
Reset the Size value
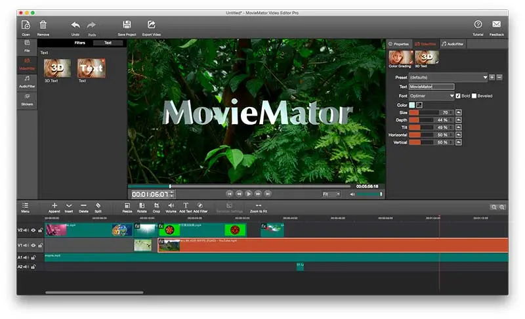pyautogui.click(x=459, y=112)
